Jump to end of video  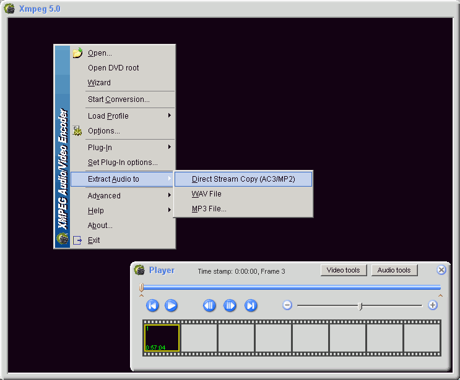[251, 305]
